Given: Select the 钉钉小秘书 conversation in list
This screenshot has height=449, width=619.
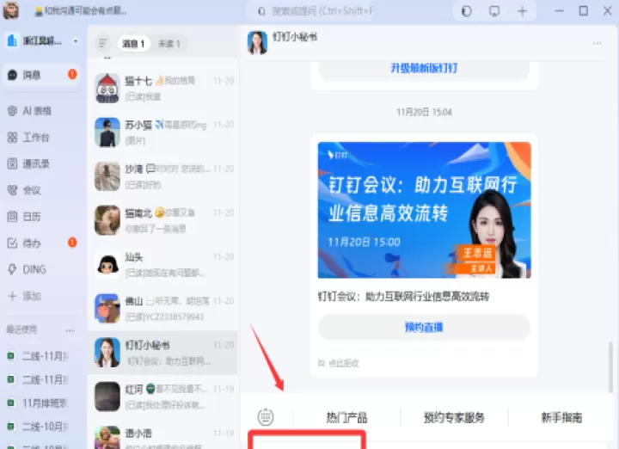Looking at the screenshot, I should point(162,353).
